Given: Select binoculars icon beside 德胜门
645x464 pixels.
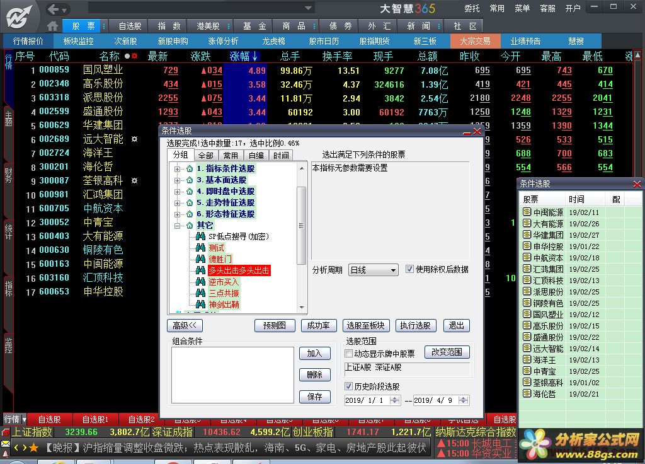Looking at the screenshot, I should (x=200, y=259).
